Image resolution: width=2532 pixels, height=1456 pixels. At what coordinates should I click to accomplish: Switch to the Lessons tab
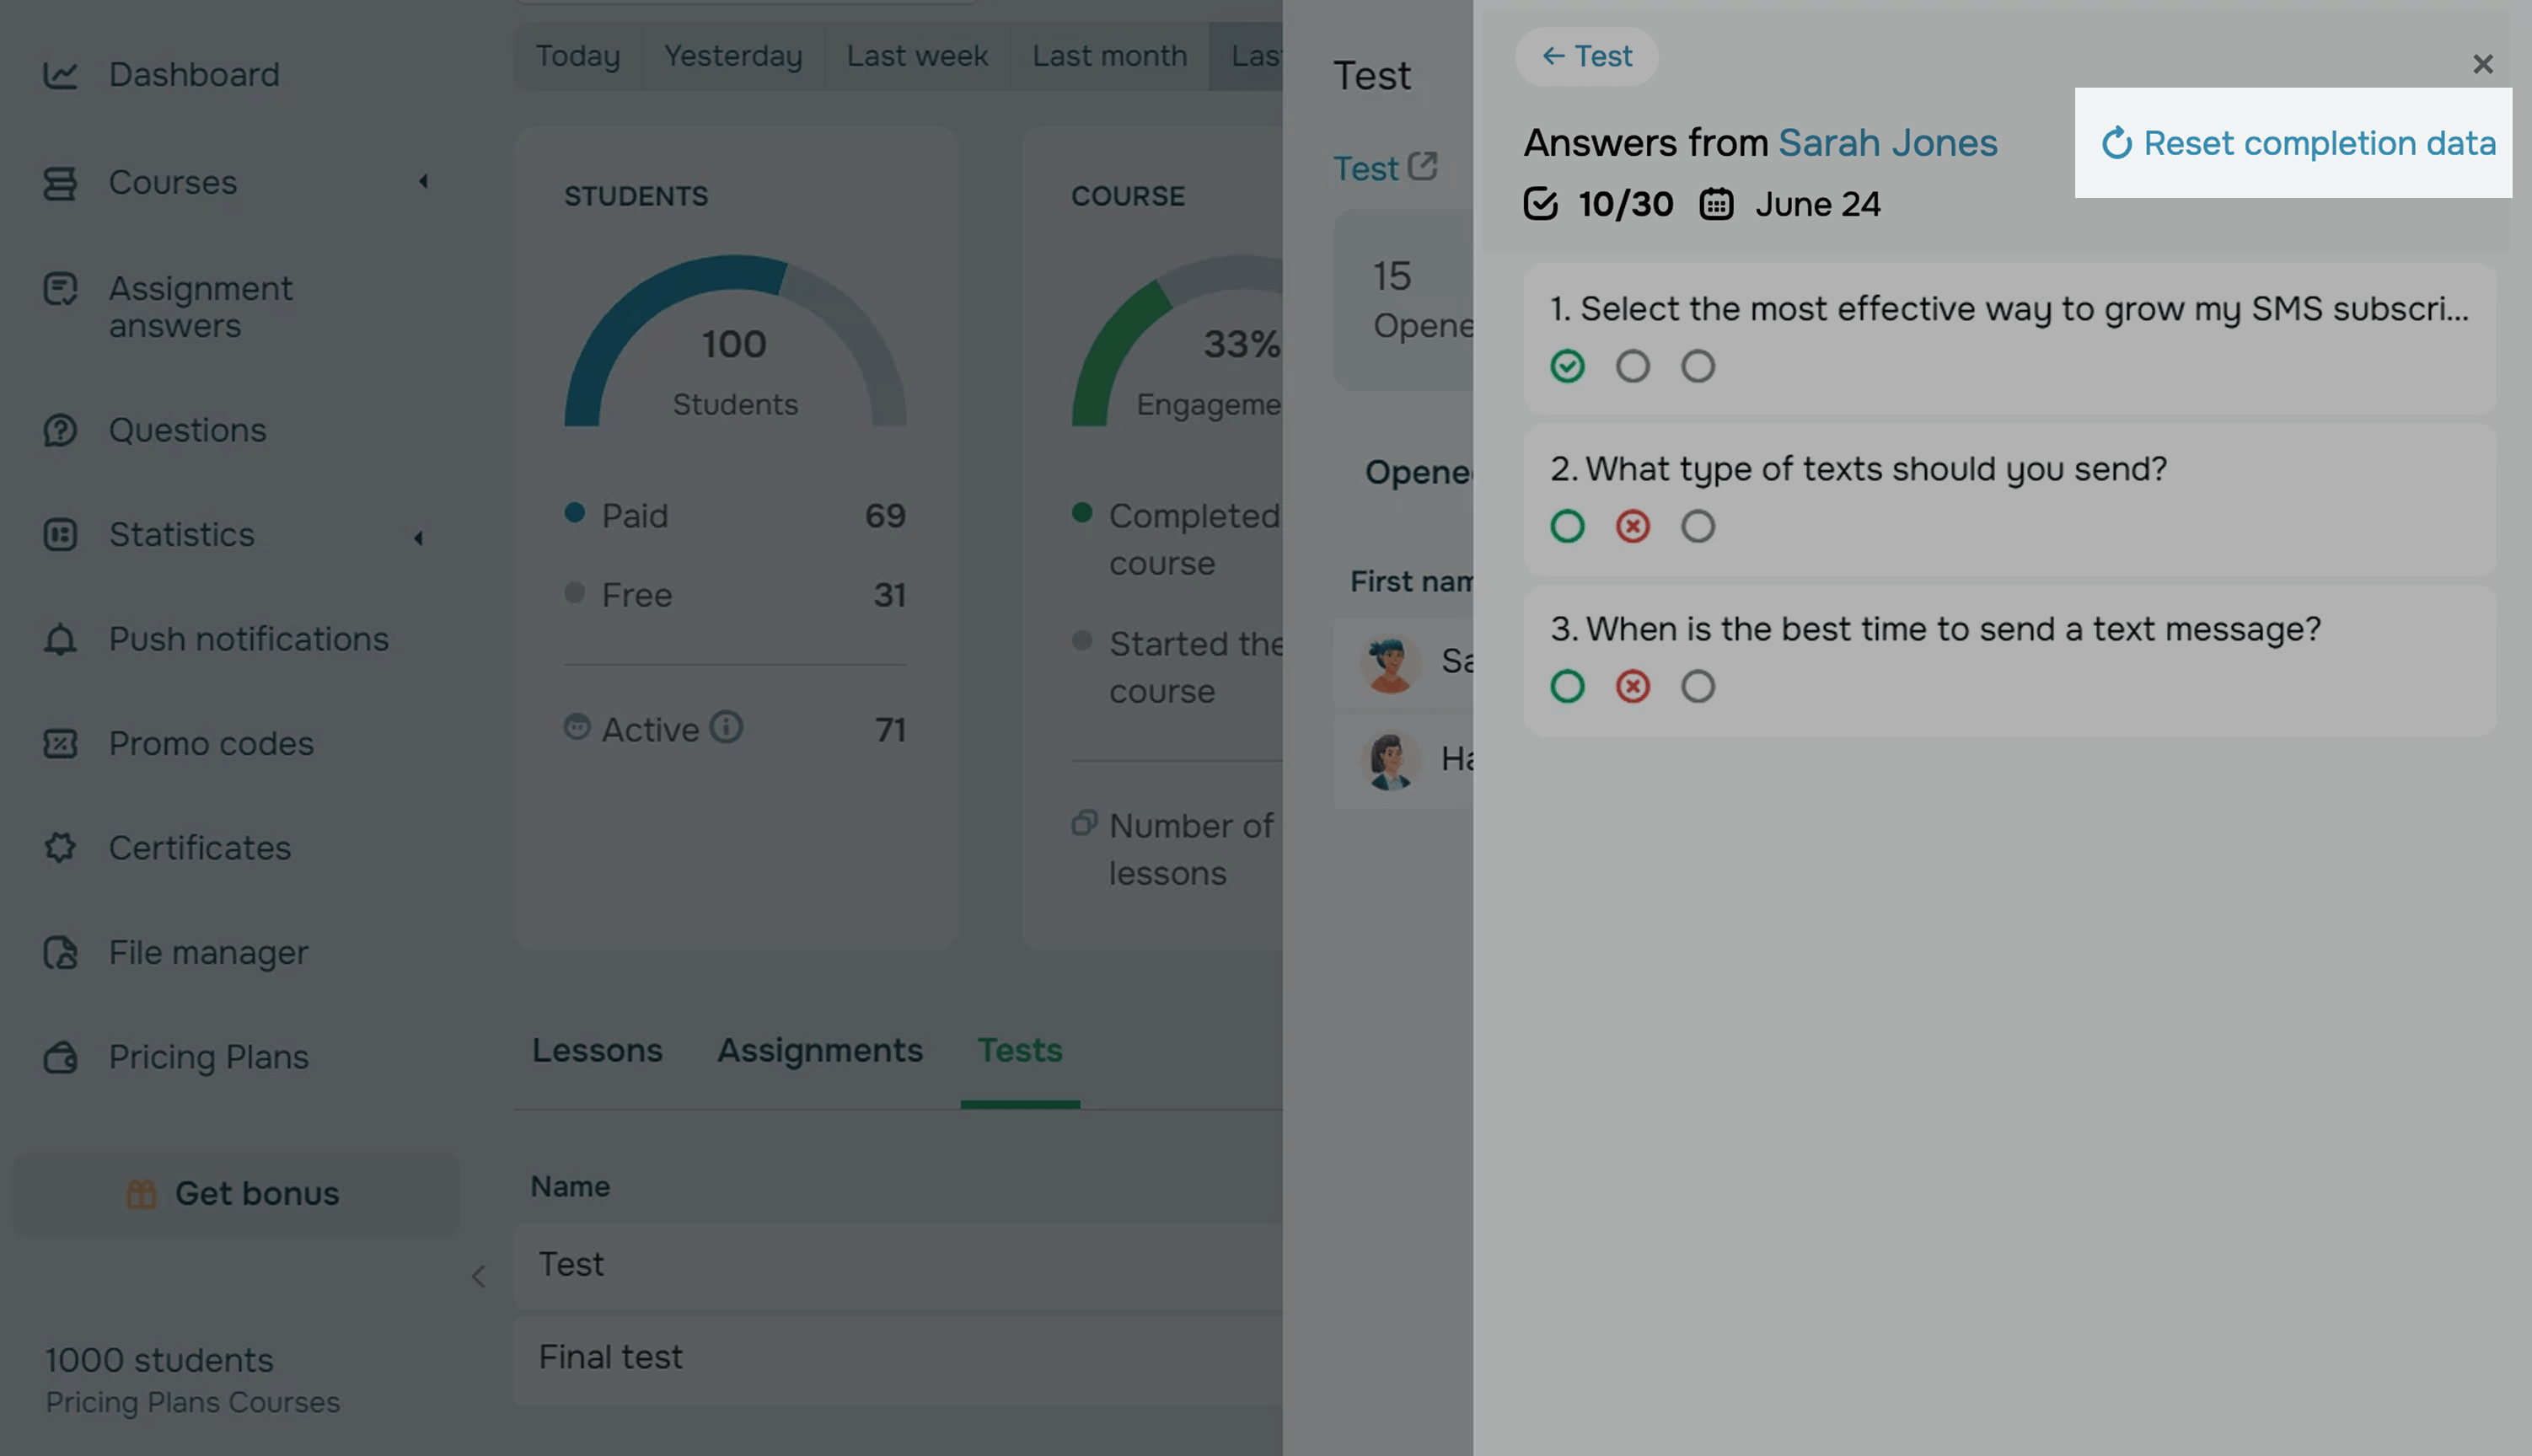click(x=597, y=1050)
